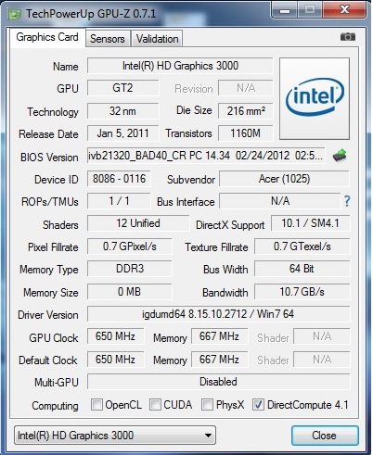The image size is (373, 455).
Task: Click the Texture Fillrate field 0.7 GTexel/s
Action: [302, 246]
